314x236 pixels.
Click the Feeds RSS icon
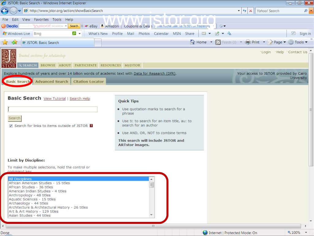(x=218, y=42)
